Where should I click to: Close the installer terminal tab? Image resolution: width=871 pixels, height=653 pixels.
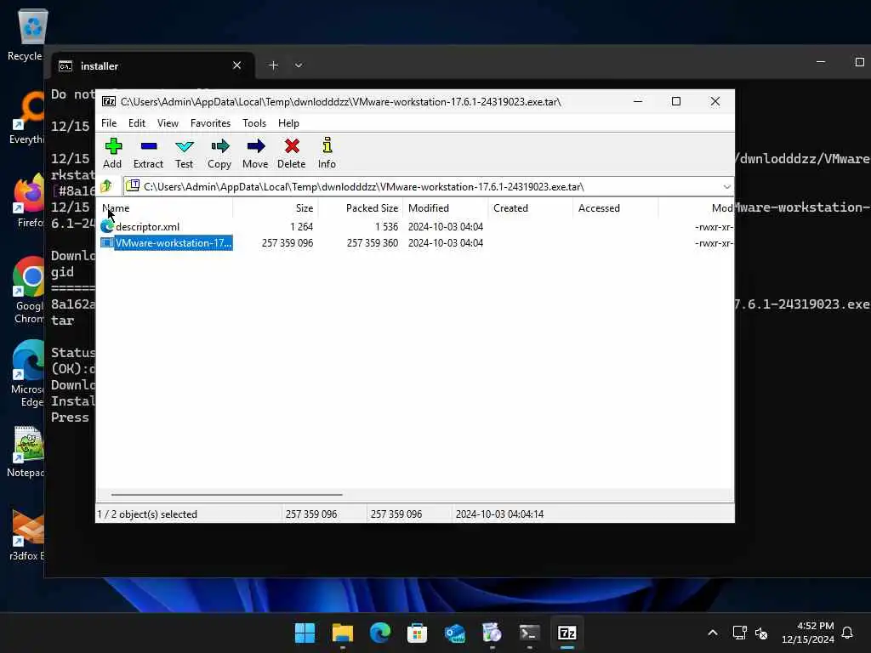pos(237,65)
